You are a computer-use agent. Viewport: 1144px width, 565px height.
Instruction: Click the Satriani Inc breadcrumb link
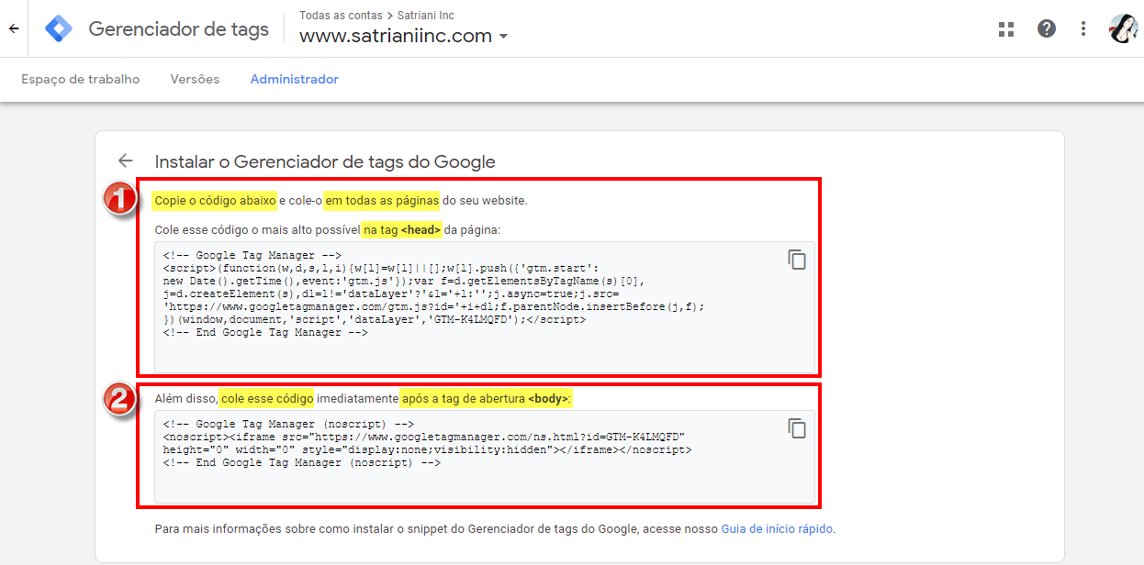pyautogui.click(x=424, y=15)
